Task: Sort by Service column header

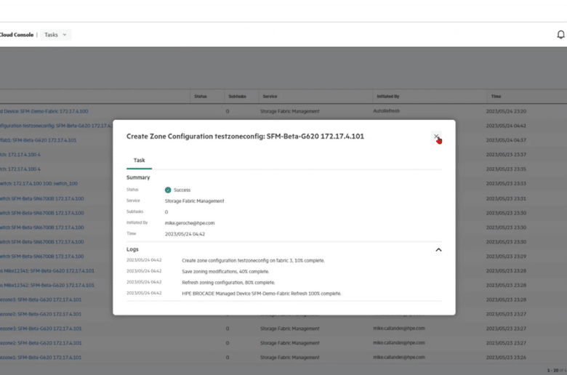Action: [270, 97]
